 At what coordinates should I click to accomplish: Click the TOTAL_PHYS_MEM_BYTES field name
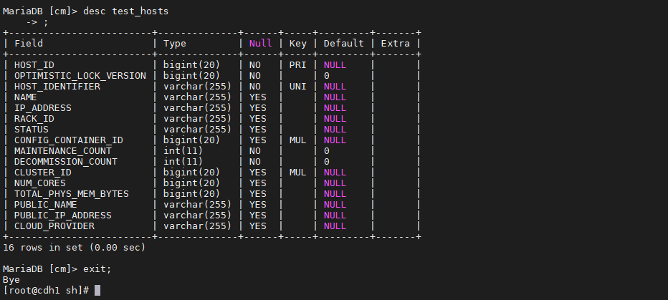[x=71, y=194]
